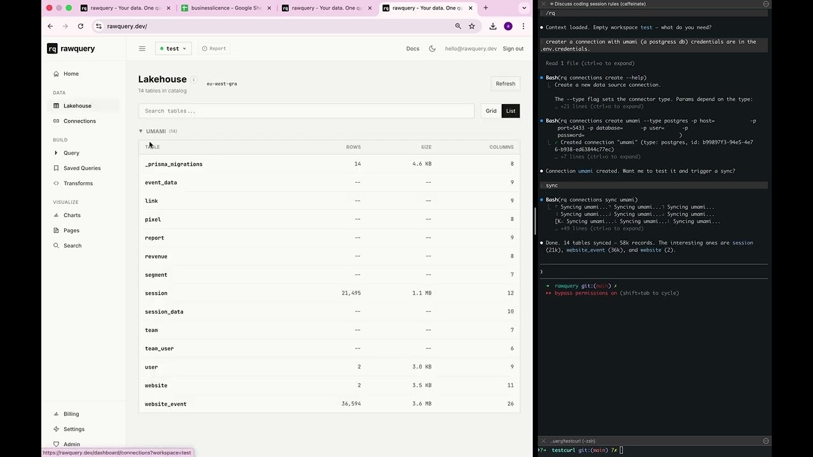
Task: Open Settings from the sidebar
Action: pyautogui.click(x=74, y=429)
